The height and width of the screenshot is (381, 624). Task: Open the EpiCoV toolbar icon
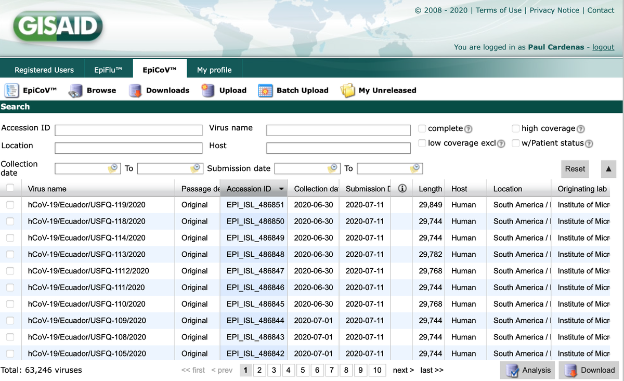pyautogui.click(x=11, y=90)
